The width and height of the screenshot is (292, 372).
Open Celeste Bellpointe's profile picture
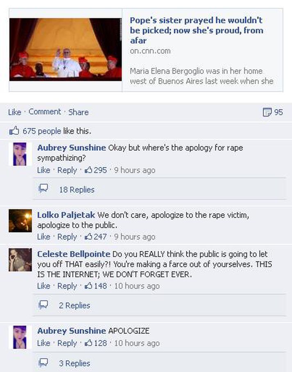click(x=20, y=260)
